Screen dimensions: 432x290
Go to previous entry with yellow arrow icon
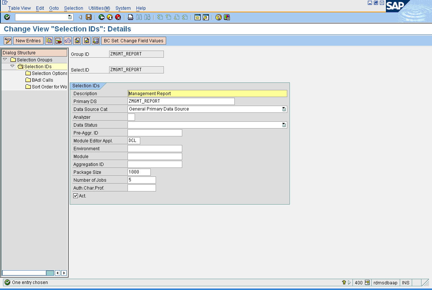coord(77,40)
